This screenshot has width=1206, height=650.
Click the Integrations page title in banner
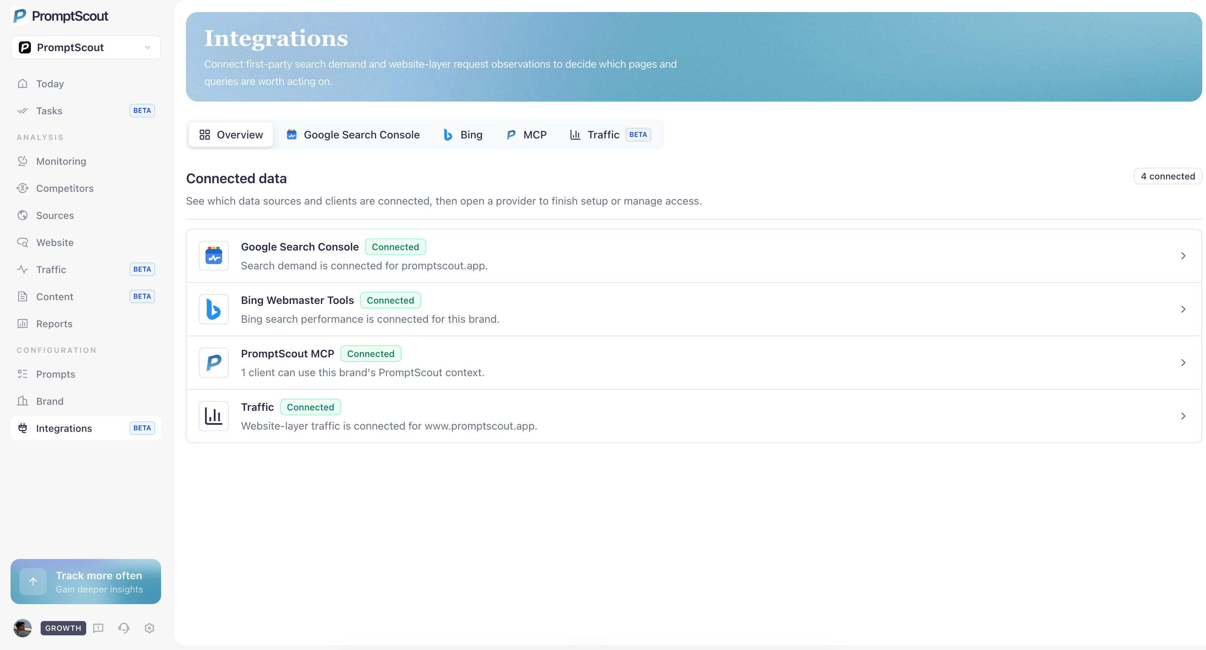(x=276, y=38)
